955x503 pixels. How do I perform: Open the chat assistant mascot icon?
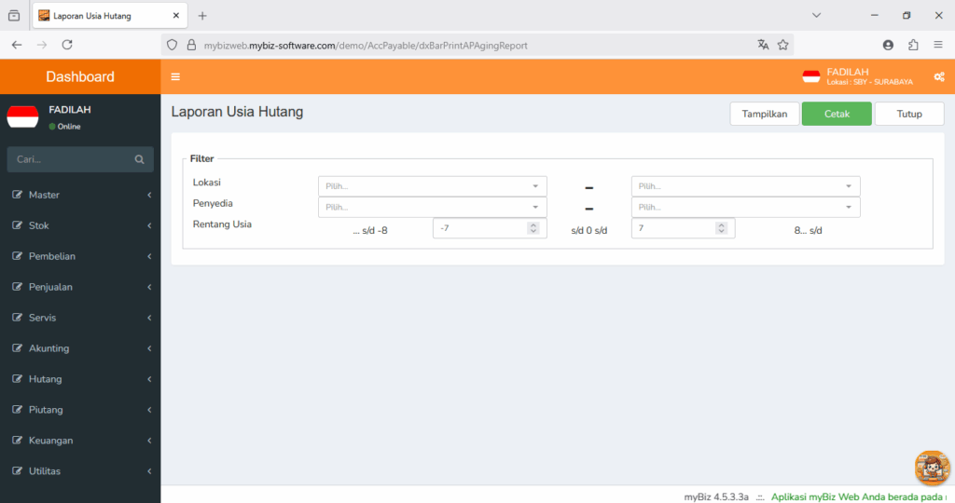(932, 469)
